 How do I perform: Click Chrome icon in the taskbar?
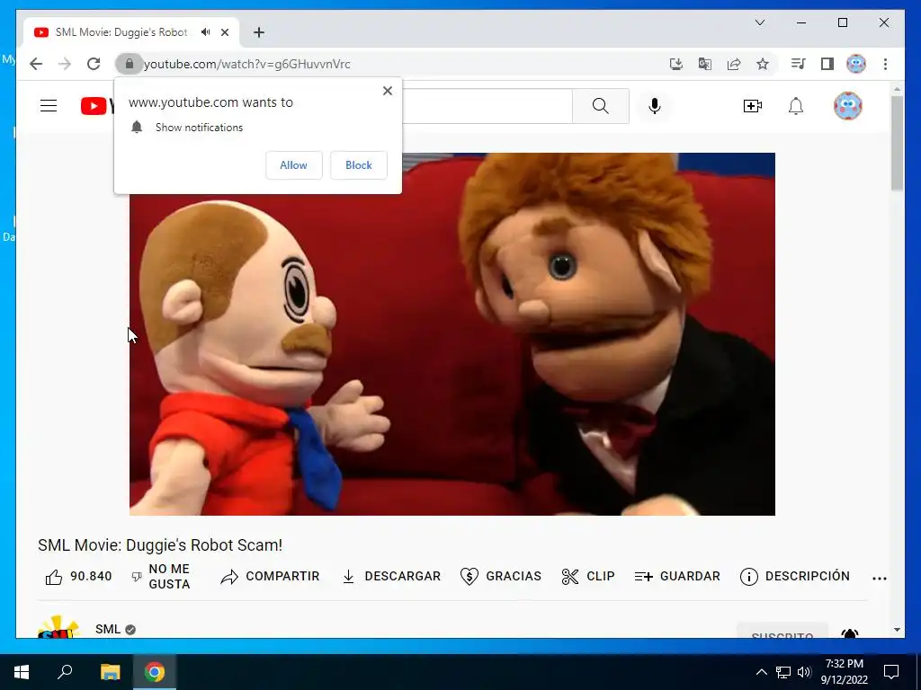pos(155,672)
